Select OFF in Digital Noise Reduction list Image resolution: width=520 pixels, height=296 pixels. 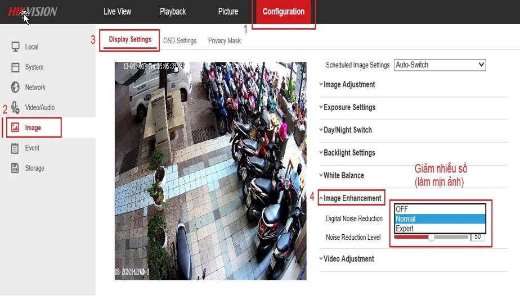pyautogui.click(x=439, y=210)
